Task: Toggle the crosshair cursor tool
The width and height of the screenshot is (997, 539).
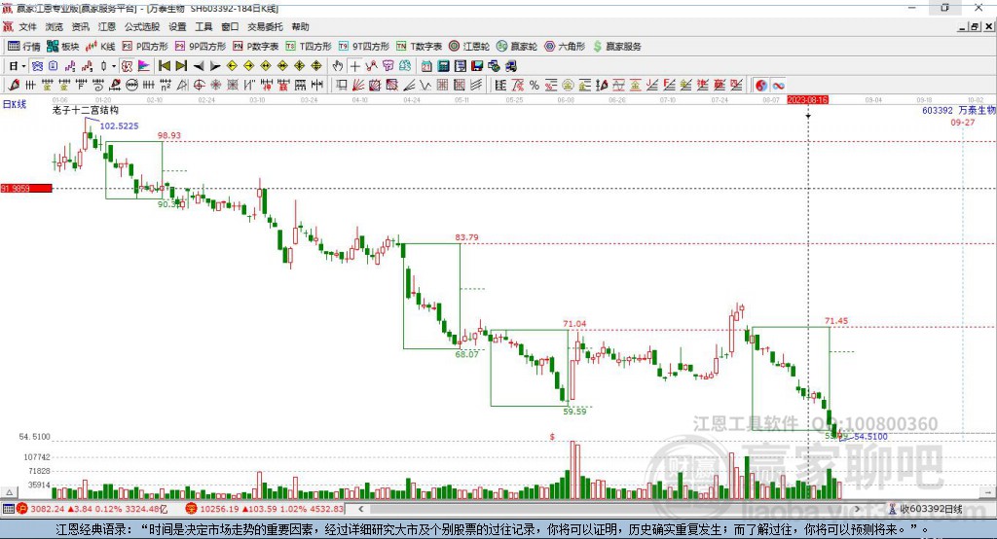Action: [354, 66]
